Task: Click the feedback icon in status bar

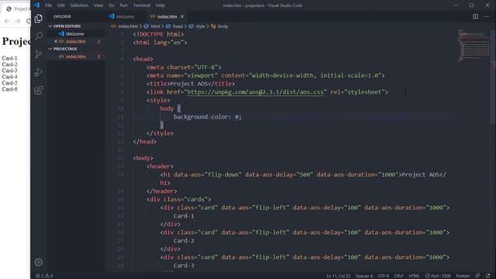Action: pos(477,276)
